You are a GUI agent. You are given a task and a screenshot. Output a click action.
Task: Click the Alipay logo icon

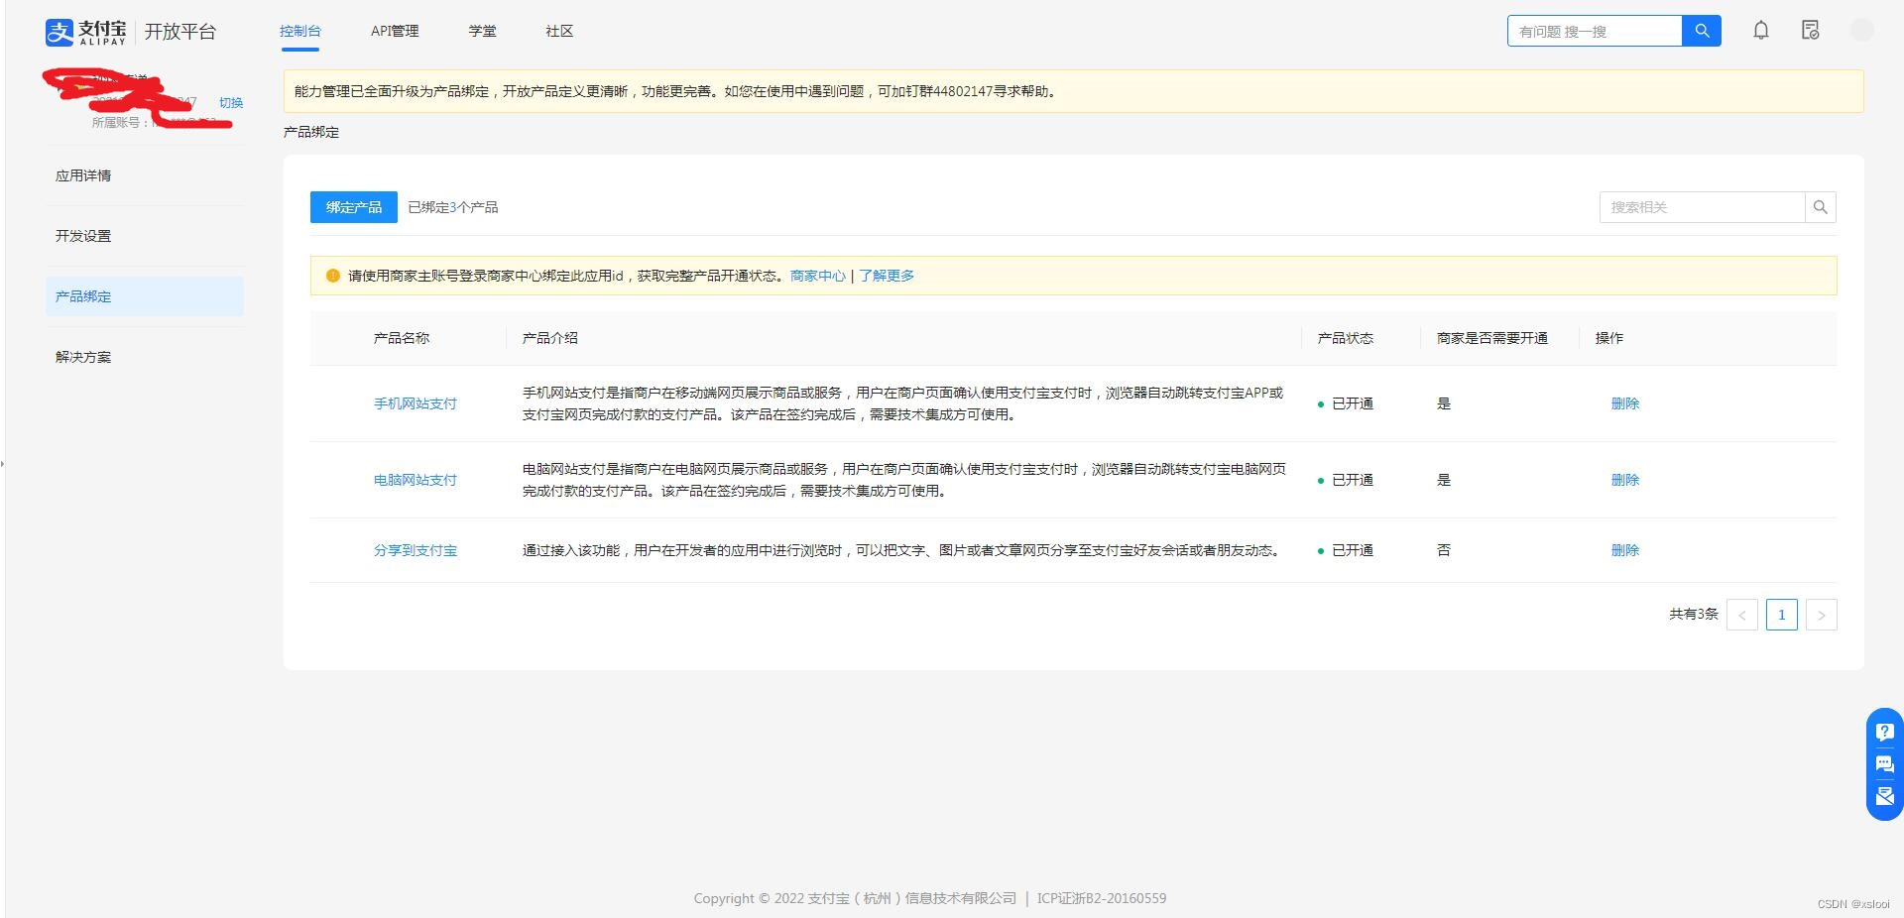(x=59, y=32)
